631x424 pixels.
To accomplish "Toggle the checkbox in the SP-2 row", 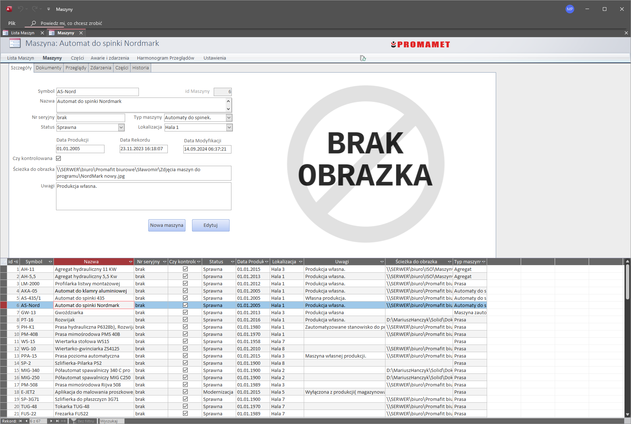I will tap(185, 363).
